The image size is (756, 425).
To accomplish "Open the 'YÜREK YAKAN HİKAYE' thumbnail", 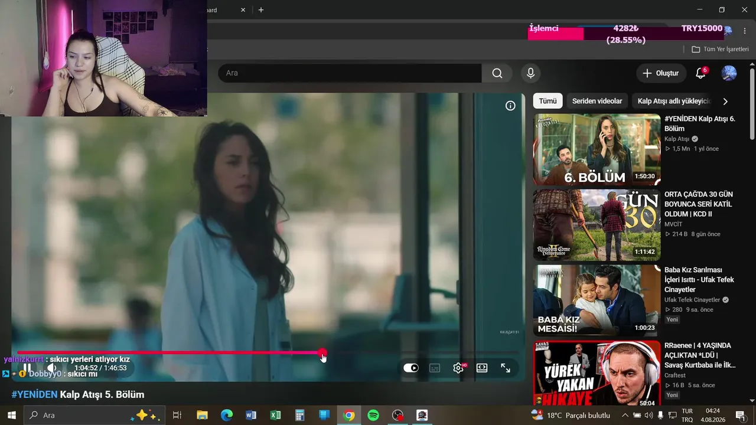I will [597, 374].
